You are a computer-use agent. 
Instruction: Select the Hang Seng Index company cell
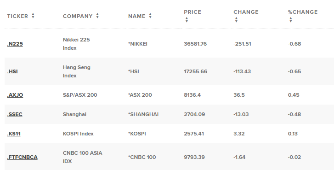pyautogui.click(x=77, y=71)
